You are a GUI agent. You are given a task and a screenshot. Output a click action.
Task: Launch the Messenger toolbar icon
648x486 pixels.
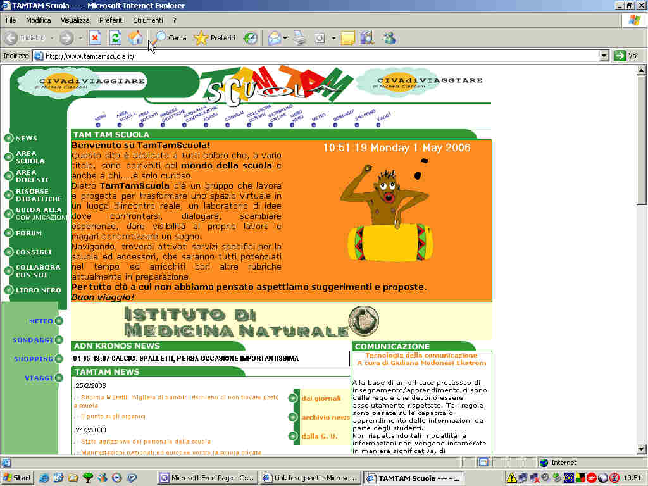point(389,38)
